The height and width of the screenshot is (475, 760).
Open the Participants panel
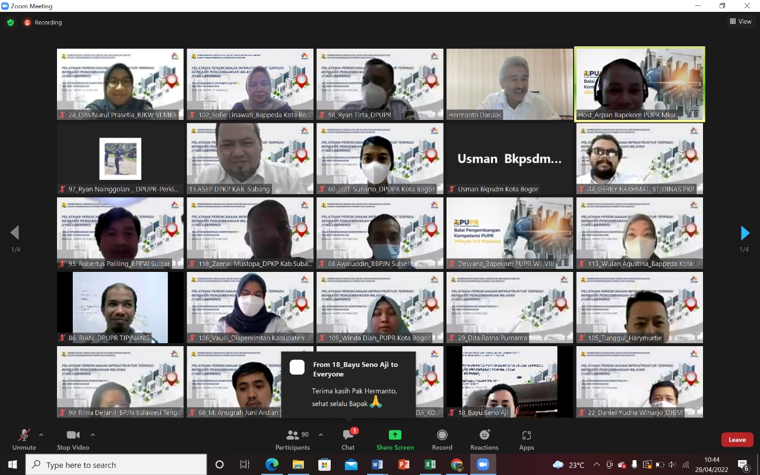coord(293,440)
